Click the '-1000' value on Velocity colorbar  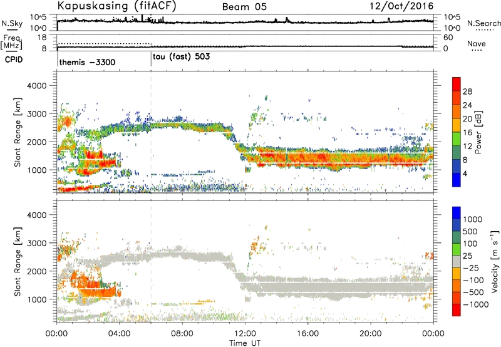(475, 304)
